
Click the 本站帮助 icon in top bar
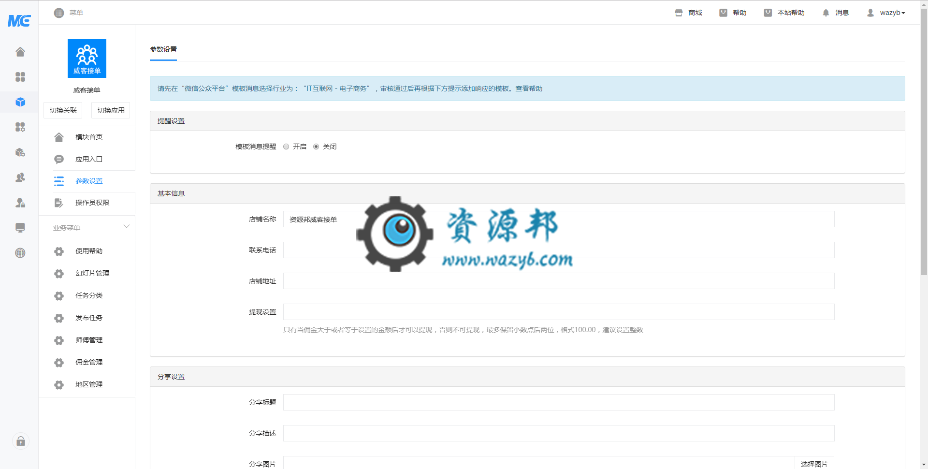(768, 13)
